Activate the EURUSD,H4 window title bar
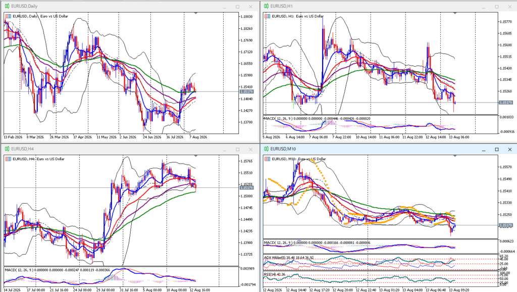The height and width of the screenshot is (292, 517). 130,149
